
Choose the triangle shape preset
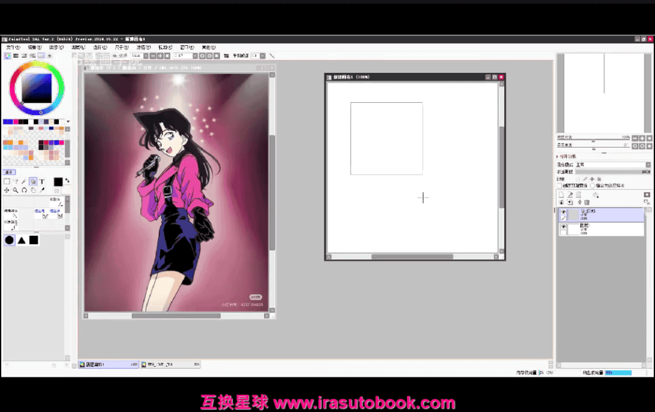tap(22, 240)
